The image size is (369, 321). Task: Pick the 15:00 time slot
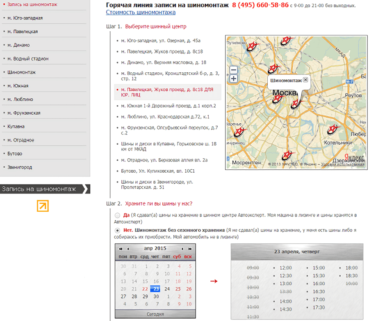(319, 268)
